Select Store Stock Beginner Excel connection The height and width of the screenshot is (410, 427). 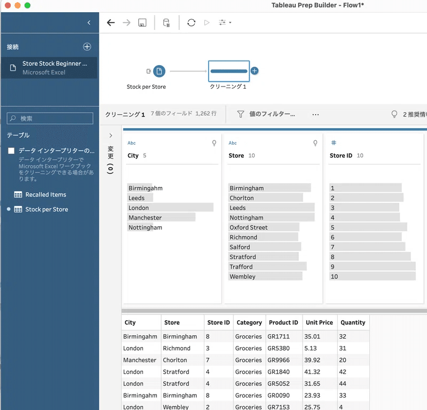[49, 68]
